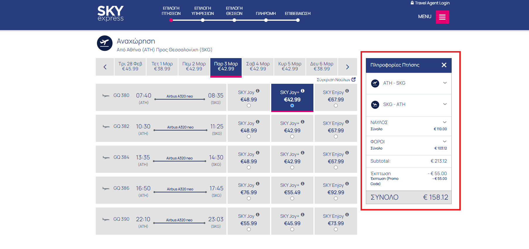Open info icon for SKY Enjoy on GQ 382
The image size is (529, 249).
347,122
